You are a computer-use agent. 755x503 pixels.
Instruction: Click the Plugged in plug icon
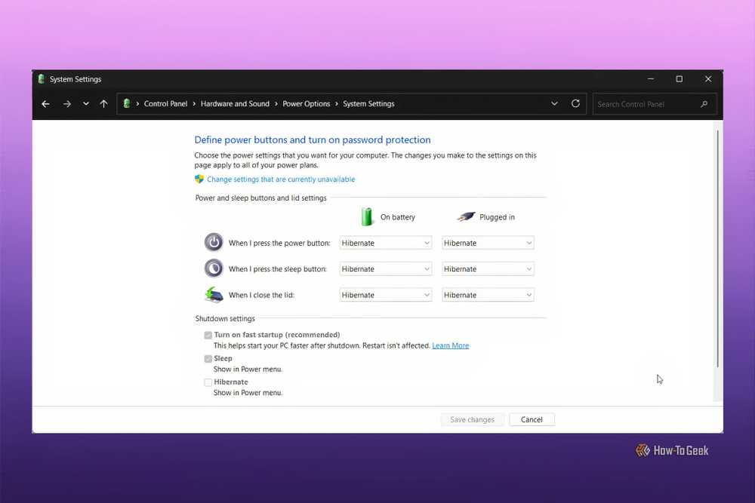coord(466,217)
